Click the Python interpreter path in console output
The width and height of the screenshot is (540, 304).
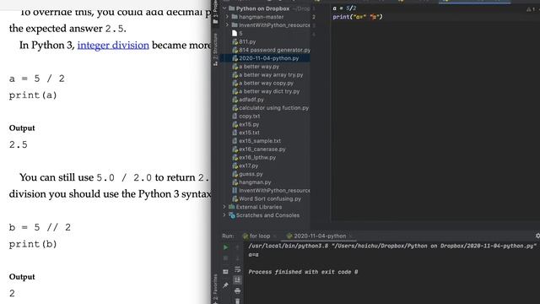tap(392, 246)
